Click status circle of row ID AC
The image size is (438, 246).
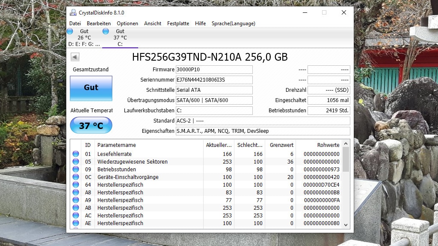click(76, 215)
